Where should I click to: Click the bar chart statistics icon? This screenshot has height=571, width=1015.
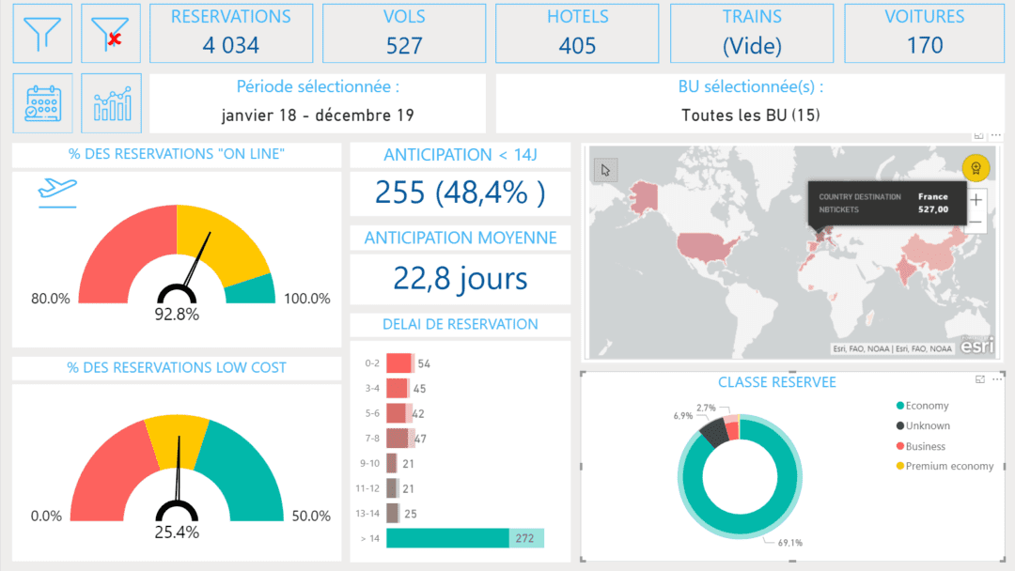pyautogui.click(x=110, y=103)
